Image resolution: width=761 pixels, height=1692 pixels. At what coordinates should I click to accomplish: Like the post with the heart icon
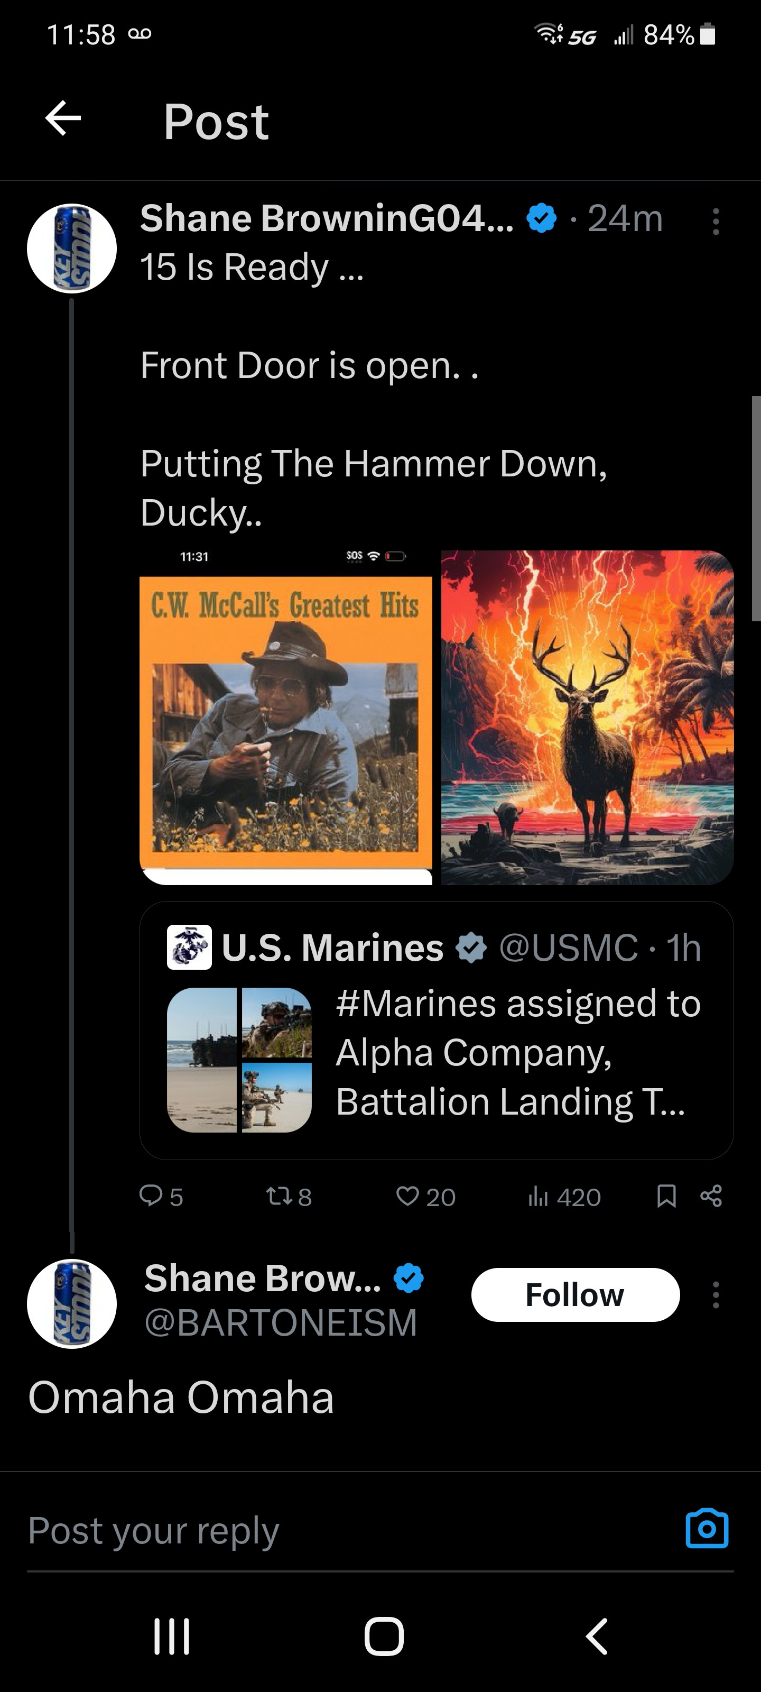(x=408, y=1196)
